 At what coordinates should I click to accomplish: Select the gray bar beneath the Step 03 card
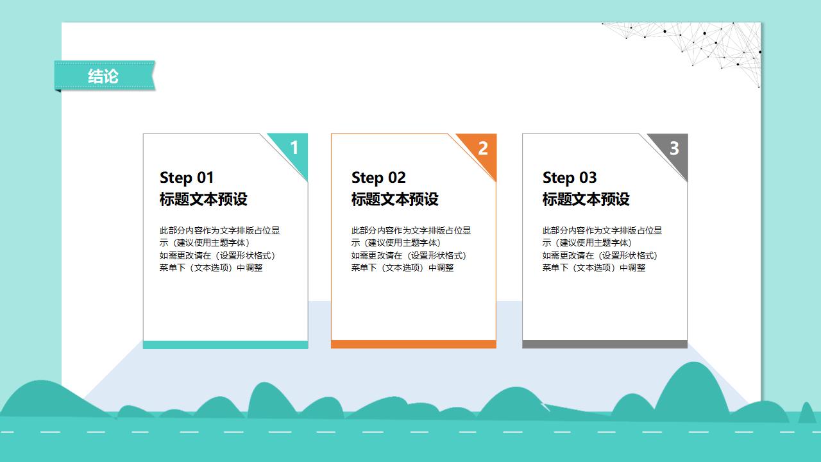coord(605,345)
